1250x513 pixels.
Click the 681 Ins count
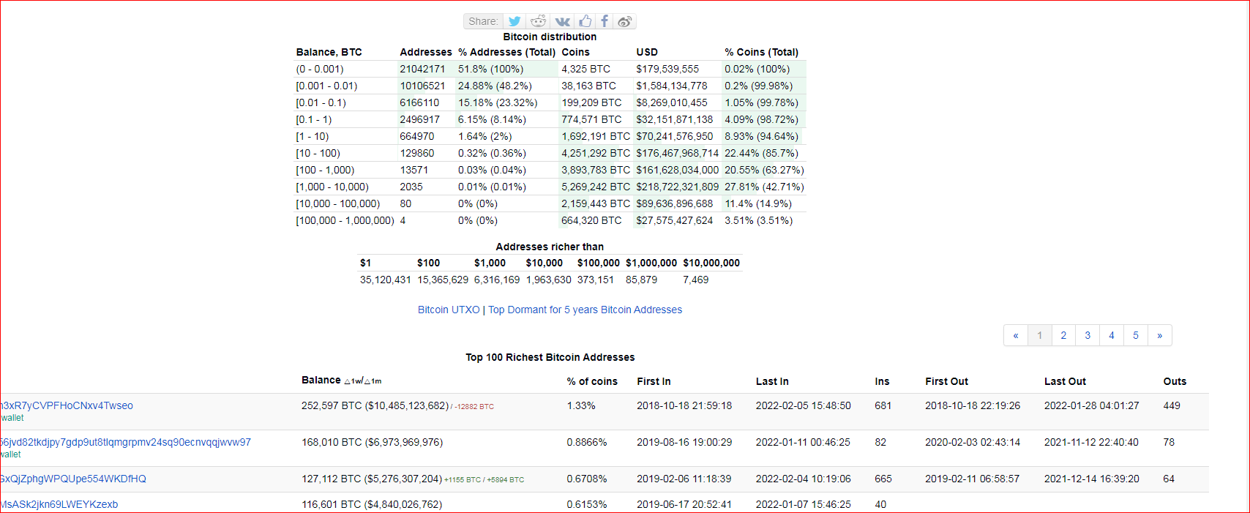[x=883, y=405]
